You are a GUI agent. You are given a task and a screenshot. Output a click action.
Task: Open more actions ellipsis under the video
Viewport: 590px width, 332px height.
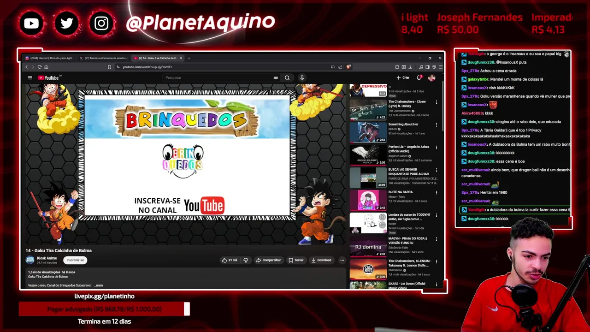342,260
